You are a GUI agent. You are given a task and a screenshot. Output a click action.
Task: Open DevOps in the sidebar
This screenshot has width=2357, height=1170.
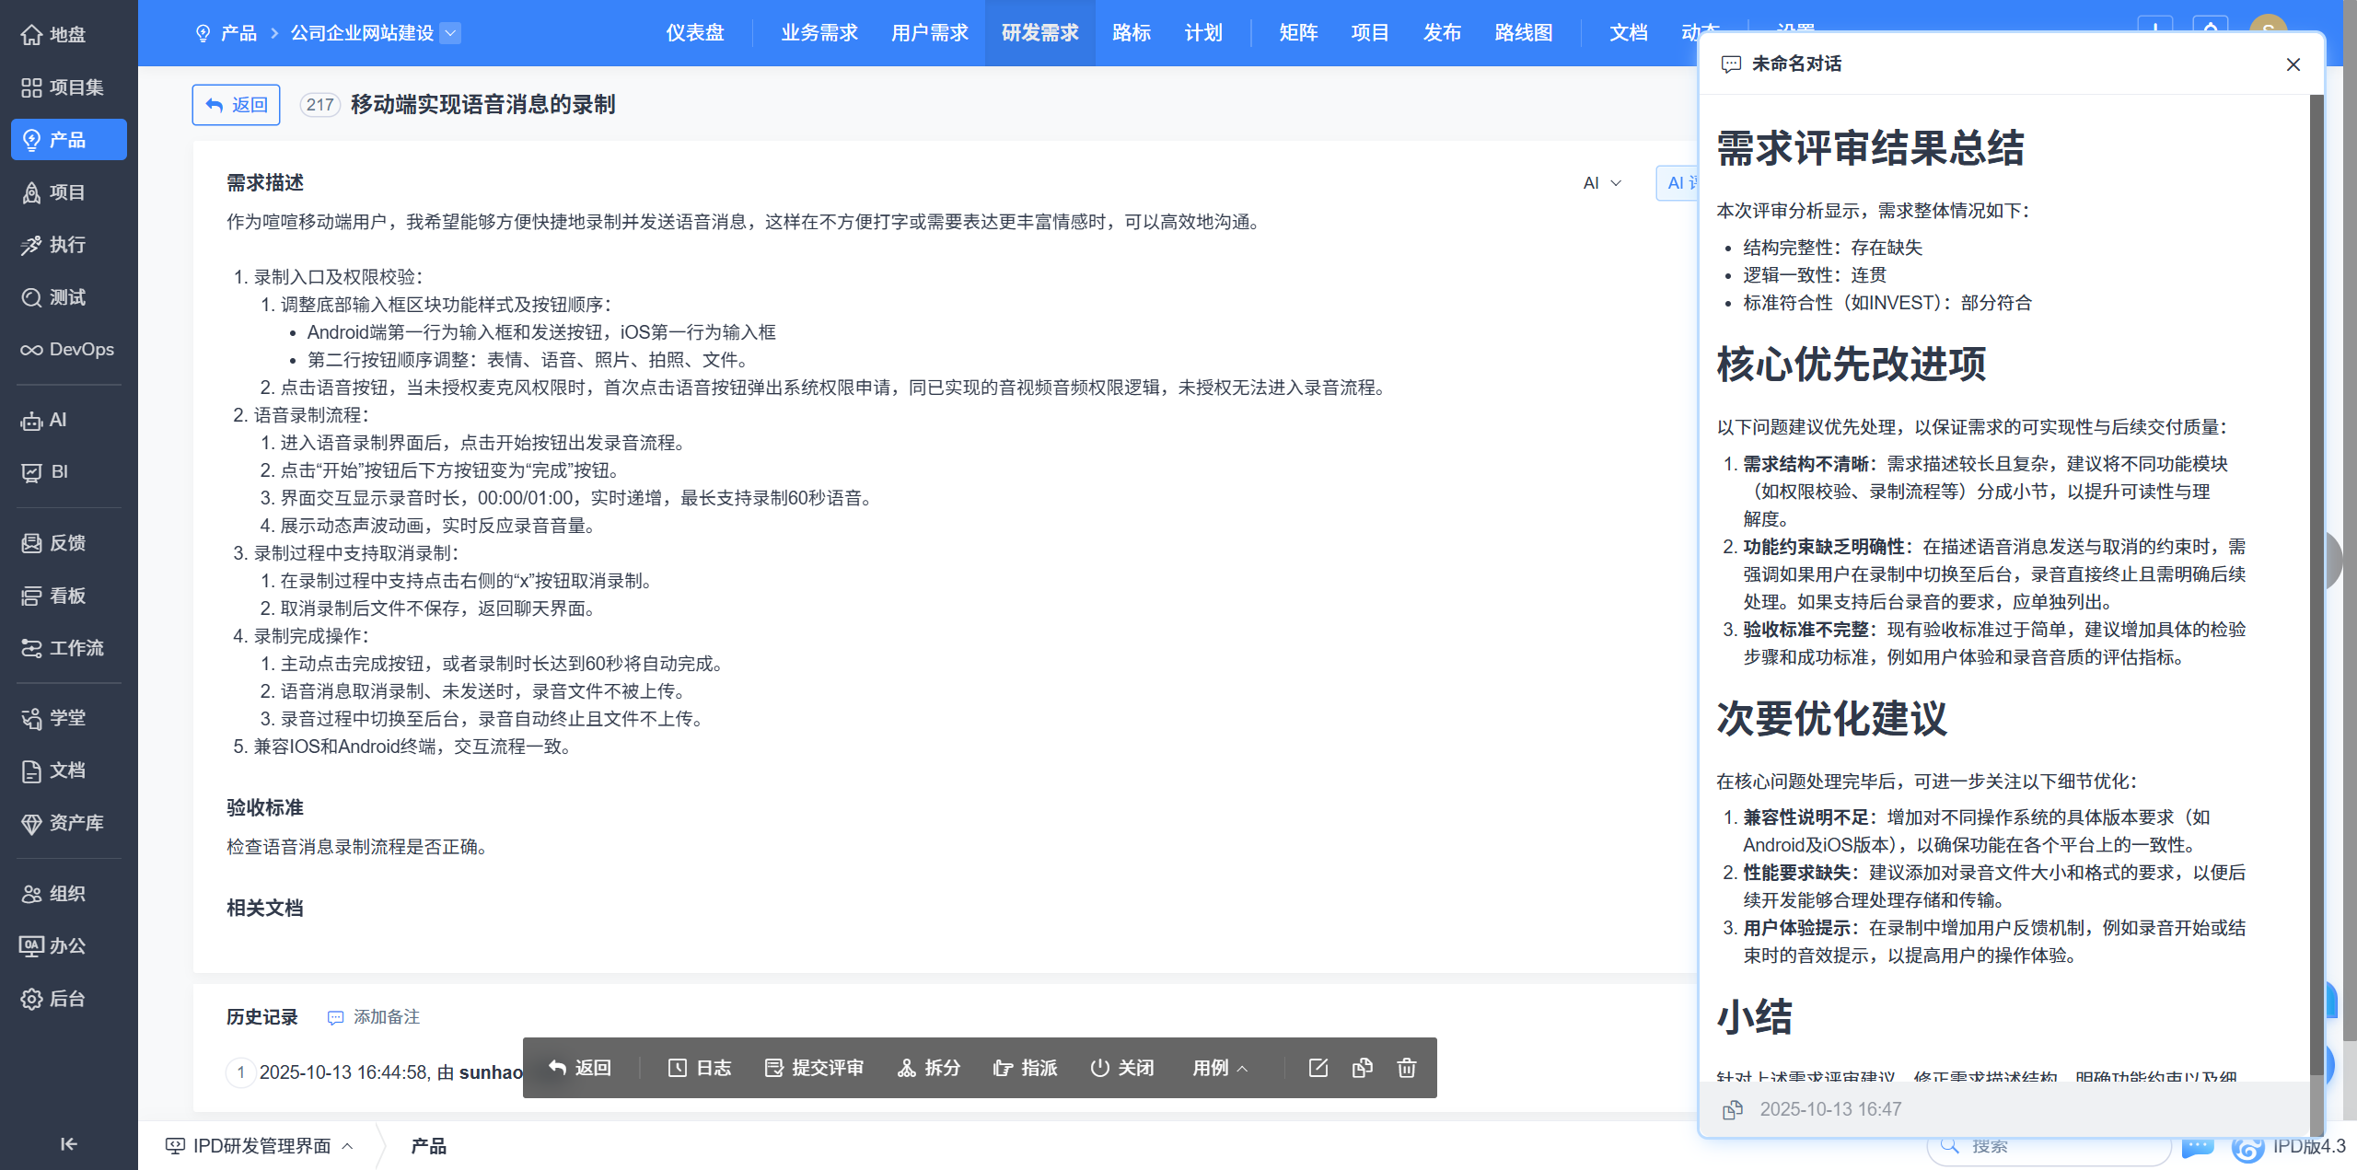[x=68, y=350]
